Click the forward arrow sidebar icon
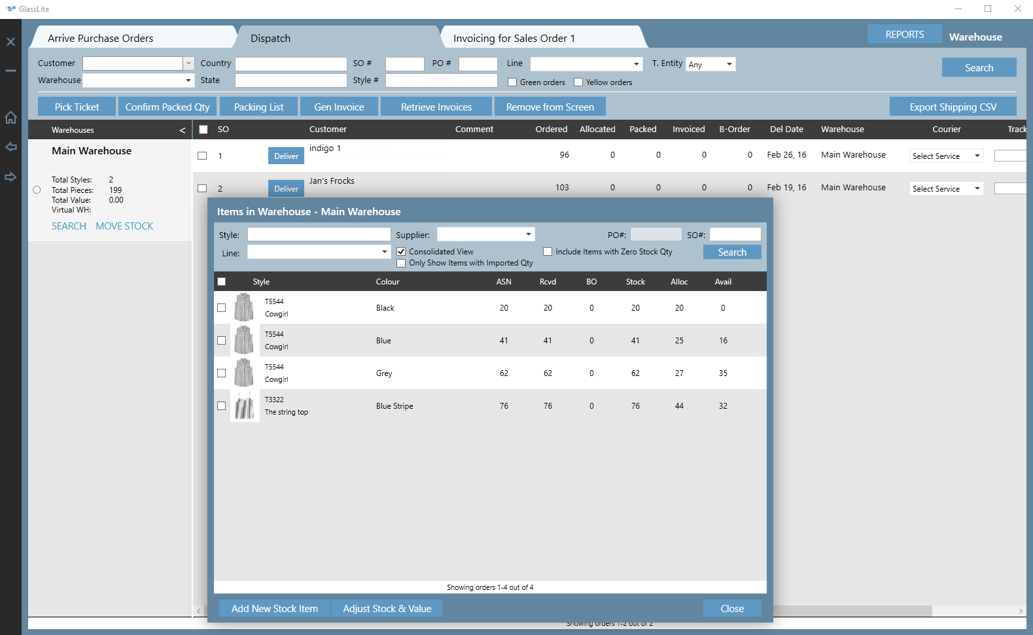The width and height of the screenshot is (1033, 635). click(x=10, y=177)
